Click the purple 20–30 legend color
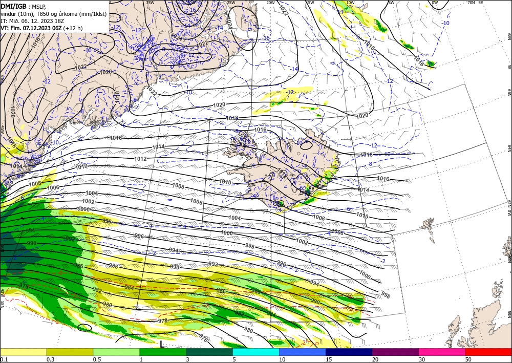512x363 pixels. coord(395,352)
